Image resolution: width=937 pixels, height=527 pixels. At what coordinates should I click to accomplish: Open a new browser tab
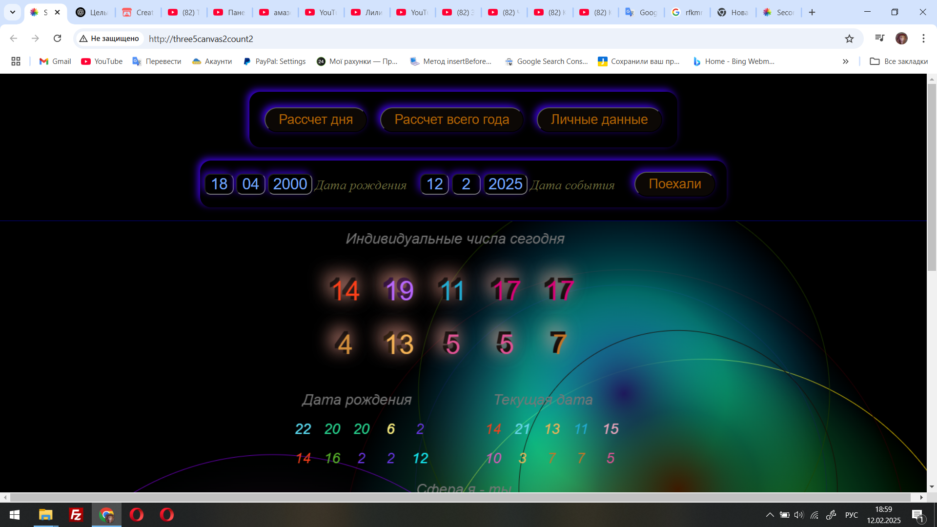tap(812, 12)
